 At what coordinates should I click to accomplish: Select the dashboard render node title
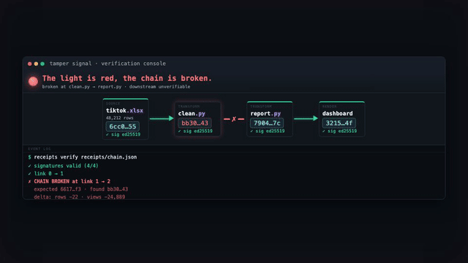click(x=337, y=113)
